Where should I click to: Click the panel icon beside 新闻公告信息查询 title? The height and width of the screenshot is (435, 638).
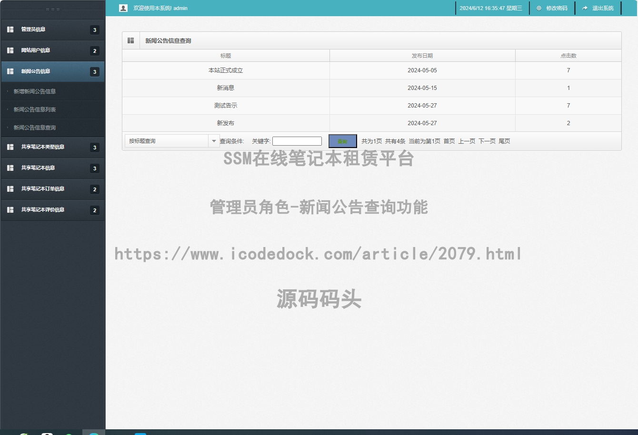click(131, 40)
